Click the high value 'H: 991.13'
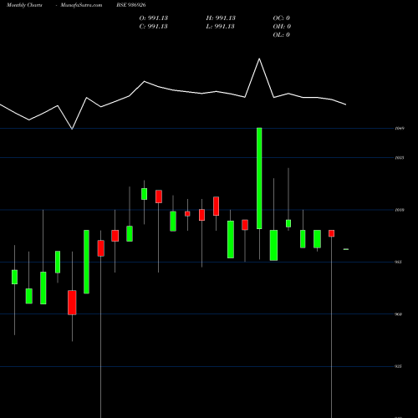 [221, 18]
